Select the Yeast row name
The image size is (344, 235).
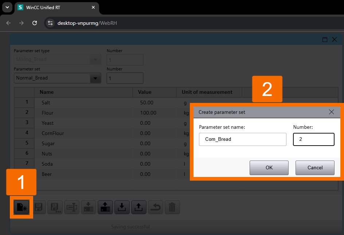coord(47,123)
